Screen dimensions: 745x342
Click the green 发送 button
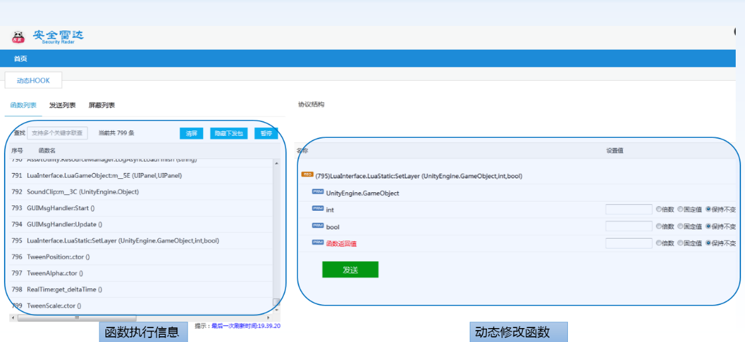tap(350, 269)
